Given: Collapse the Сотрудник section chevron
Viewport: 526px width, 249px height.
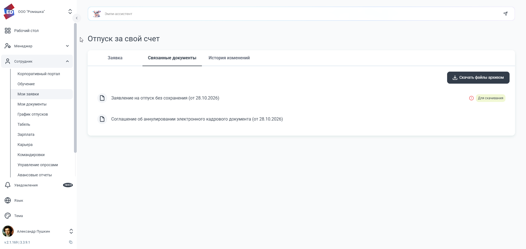Looking at the screenshot, I should [67, 61].
